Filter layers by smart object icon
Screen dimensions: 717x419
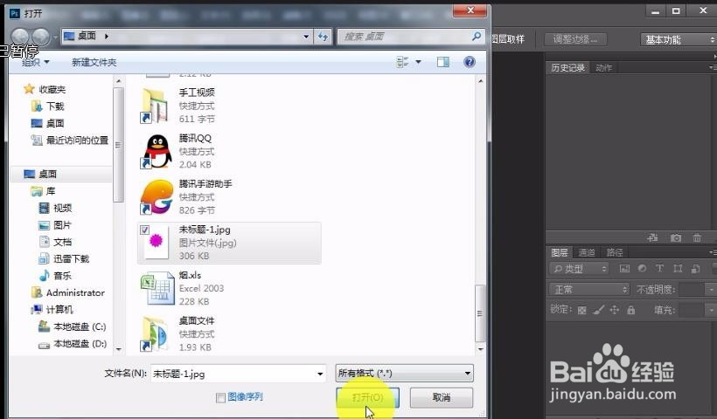[695, 268]
